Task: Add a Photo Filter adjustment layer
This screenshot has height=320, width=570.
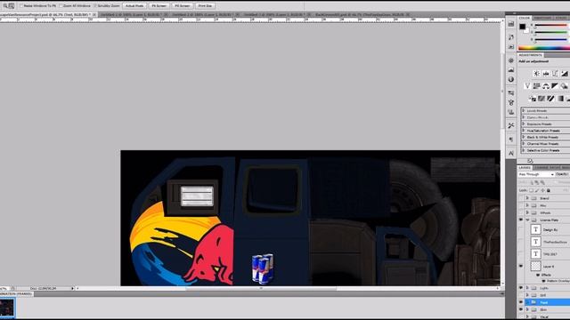Action: [564, 86]
